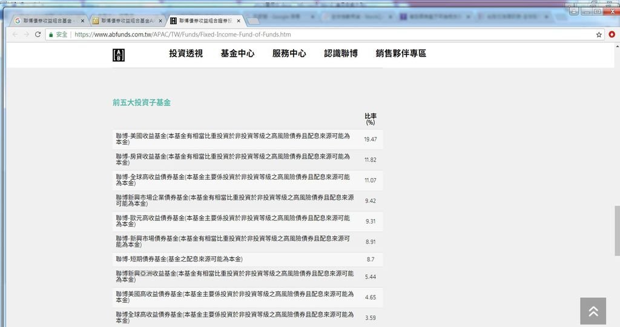Screen dimensions: 620x327
Task: Select the 聯博全球高收益債券基金 row at bottom
Action: (248, 317)
